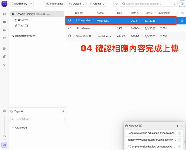The height and width of the screenshot is (150, 186).
Task: Click the checkmark of unesco.org upload
Action: (179, 140)
